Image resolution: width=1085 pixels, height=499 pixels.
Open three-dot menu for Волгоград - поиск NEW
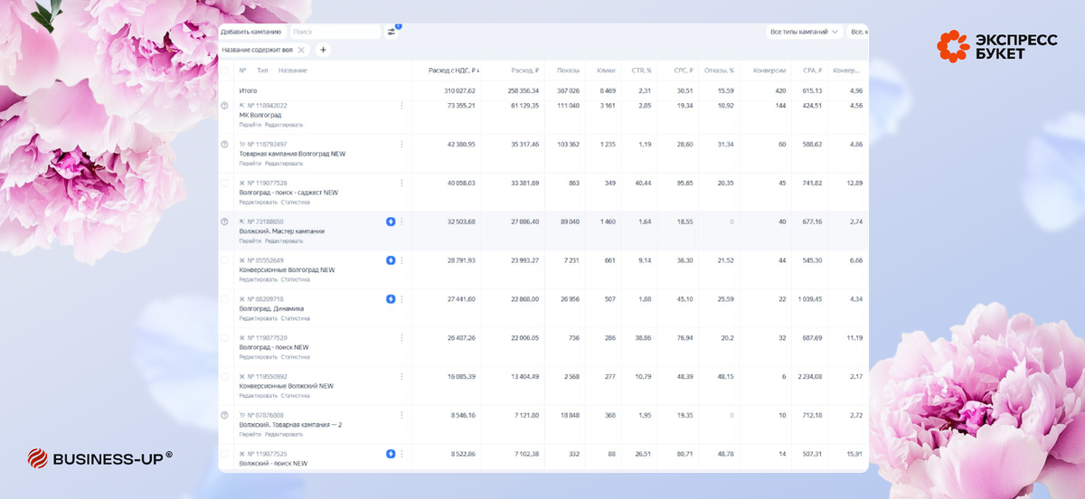tap(401, 337)
